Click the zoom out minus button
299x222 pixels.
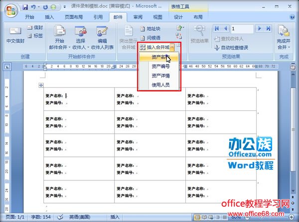tap(248, 217)
